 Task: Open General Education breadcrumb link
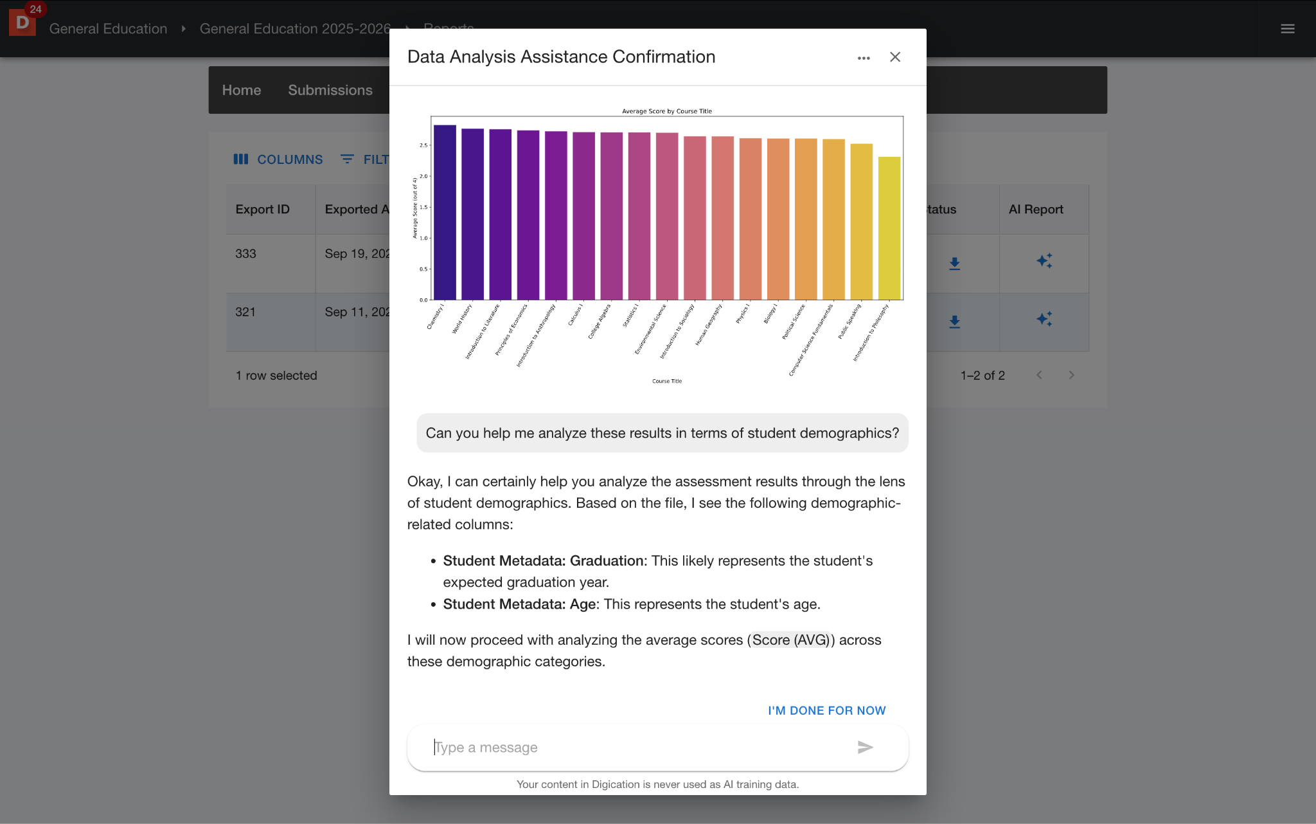coord(108,29)
